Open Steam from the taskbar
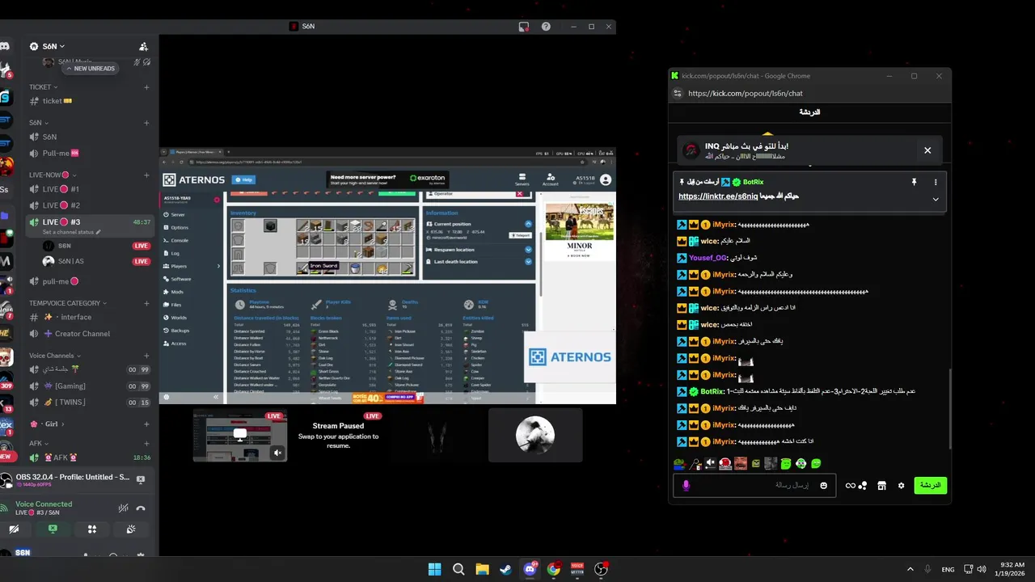The width and height of the screenshot is (1035, 582). [505, 569]
